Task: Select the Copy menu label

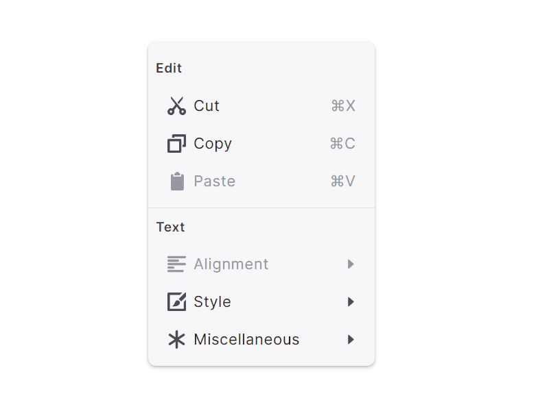Action: (x=213, y=144)
